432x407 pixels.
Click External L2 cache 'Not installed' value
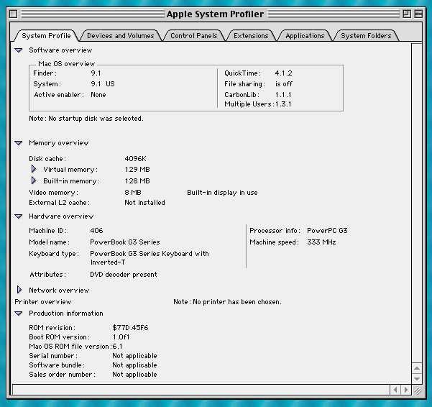click(144, 203)
